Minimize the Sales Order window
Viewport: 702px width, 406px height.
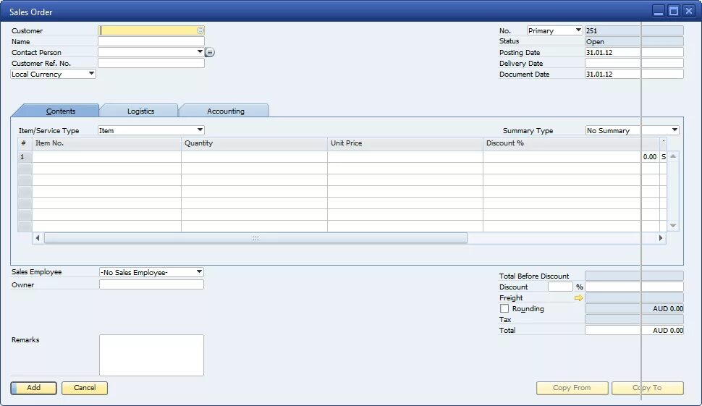658,11
